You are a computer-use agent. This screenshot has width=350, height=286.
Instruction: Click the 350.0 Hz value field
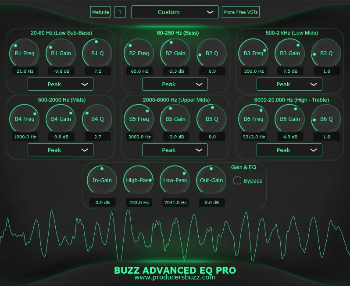(254, 71)
